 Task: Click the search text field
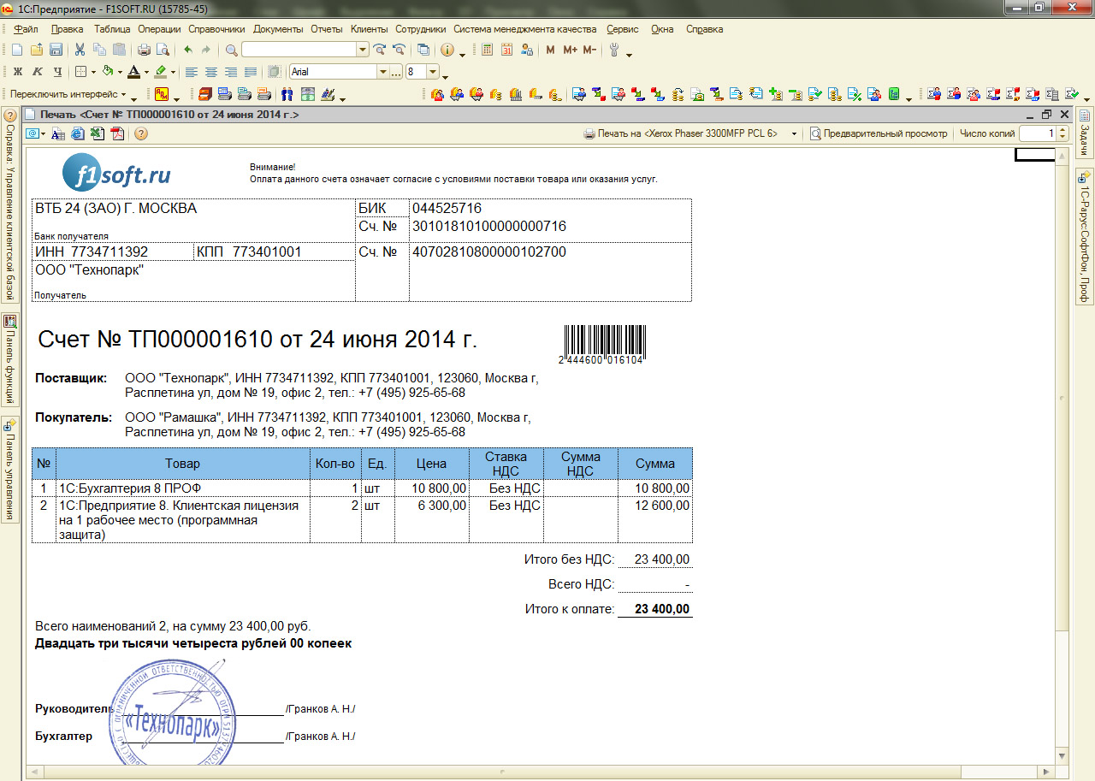point(299,50)
